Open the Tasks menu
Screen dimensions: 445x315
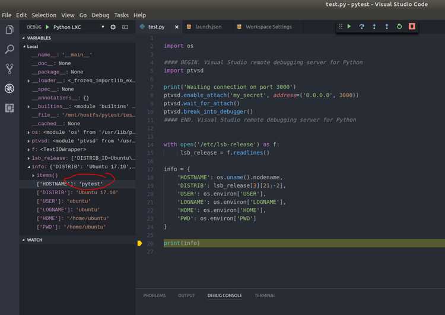click(121, 15)
